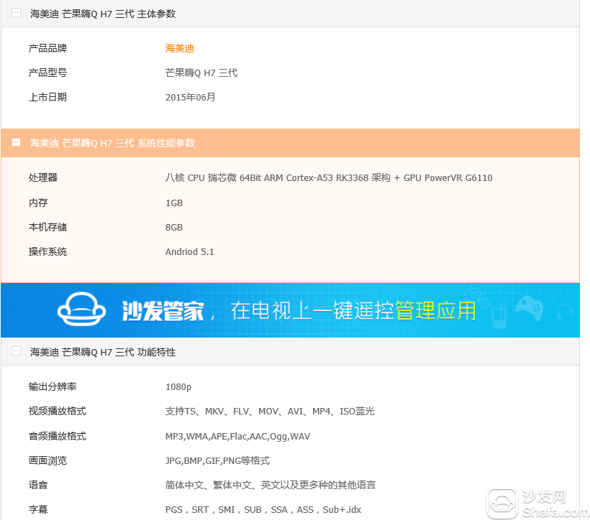This screenshot has height=520, width=590.
Task: Select the storage value 8GB
Action: tap(174, 227)
